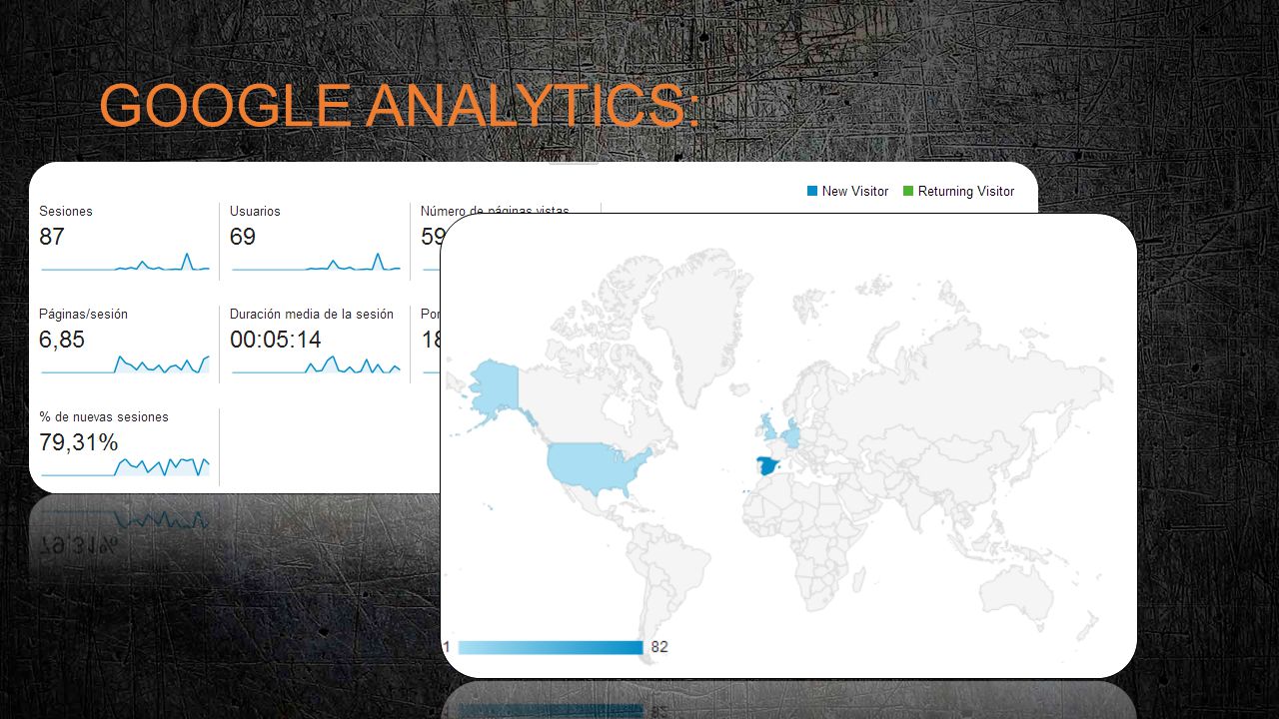This screenshot has width=1279, height=719.
Task: Click the New Visitor blue legend swatch
Action: tap(812, 191)
